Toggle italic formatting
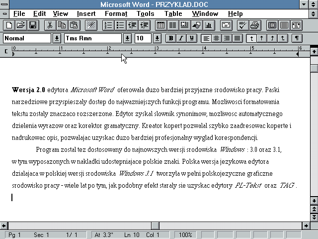Viewport: 318px width, 239px height. coord(181,38)
